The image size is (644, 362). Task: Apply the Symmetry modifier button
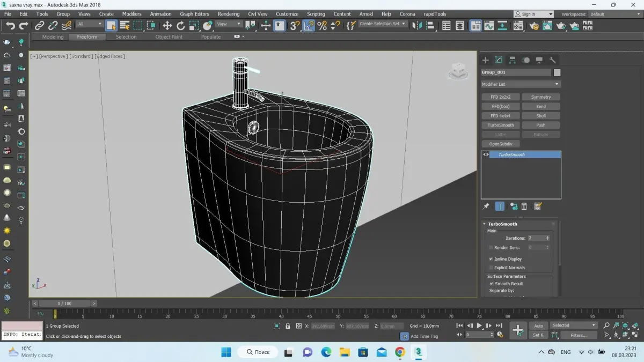pyautogui.click(x=540, y=97)
